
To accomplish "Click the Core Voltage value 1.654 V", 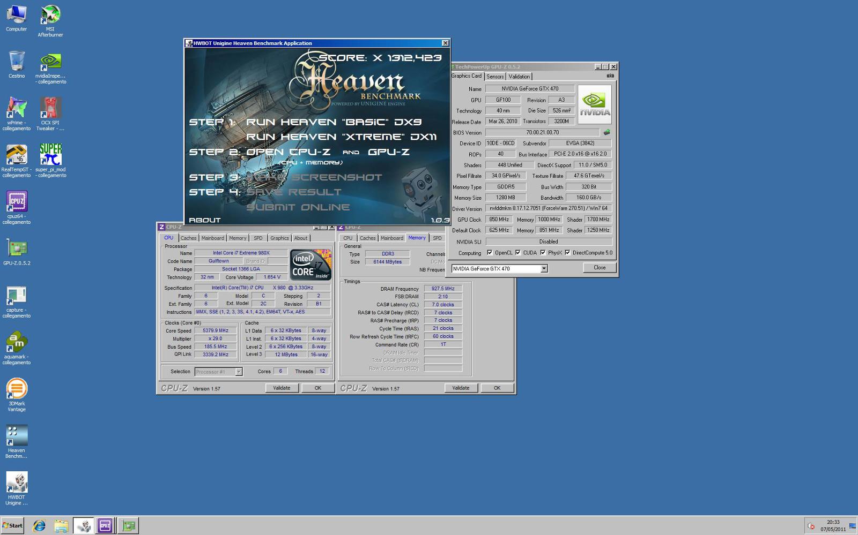I will click(x=272, y=277).
